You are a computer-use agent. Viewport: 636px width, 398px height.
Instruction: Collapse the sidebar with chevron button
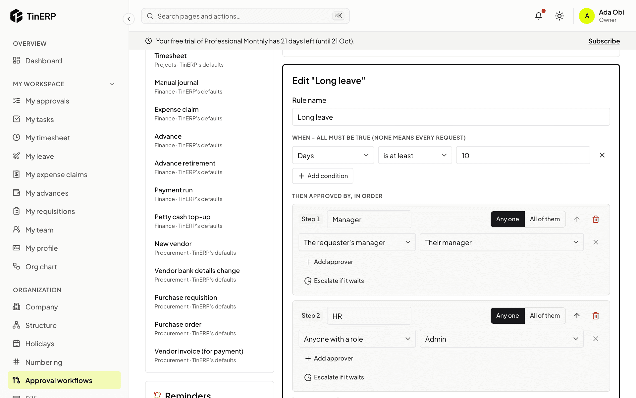pyautogui.click(x=129, y=19)
